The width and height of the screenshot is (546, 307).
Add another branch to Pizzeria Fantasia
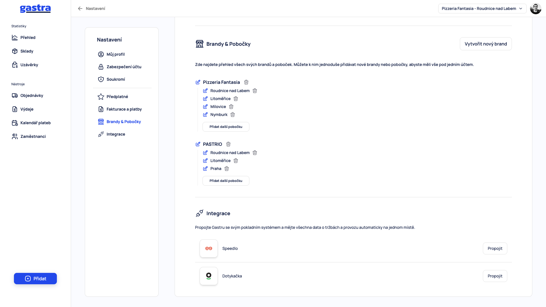226,127
